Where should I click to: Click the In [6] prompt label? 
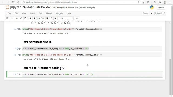pyautogui.click(x=17, y=48)
